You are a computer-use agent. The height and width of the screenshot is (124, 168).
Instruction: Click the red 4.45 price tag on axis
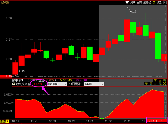(x=6, y=76)
